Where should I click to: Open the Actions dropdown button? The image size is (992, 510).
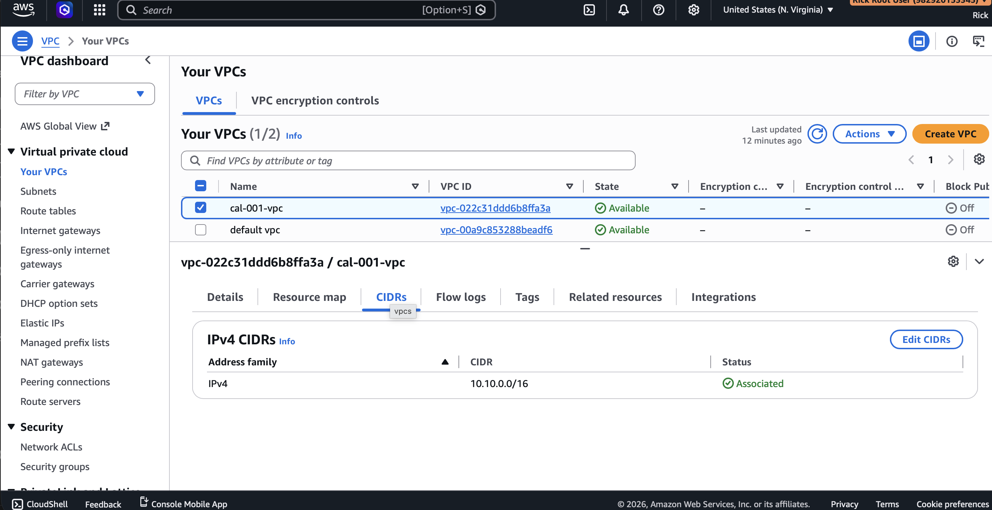pyautogui.click(x=870, y=134)
